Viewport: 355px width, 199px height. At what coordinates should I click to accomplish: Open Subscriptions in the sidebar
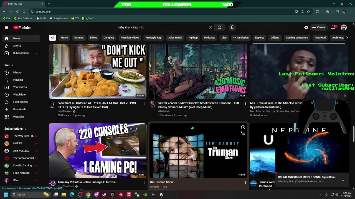(21, 53)
